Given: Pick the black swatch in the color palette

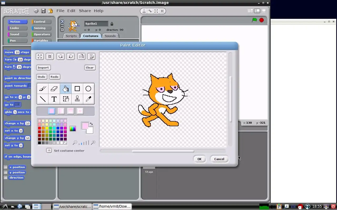Looking at the screenshot, I should click(39, 143).
